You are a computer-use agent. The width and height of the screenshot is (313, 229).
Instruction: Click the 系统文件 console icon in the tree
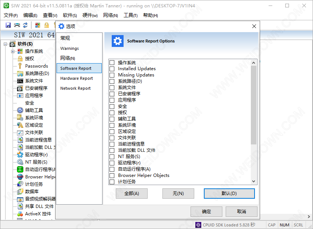click(20, 81)
